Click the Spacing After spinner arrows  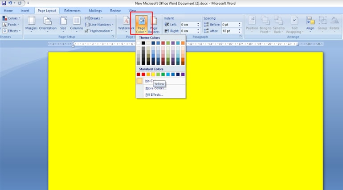pyautogui.click(x=240, y=31)
